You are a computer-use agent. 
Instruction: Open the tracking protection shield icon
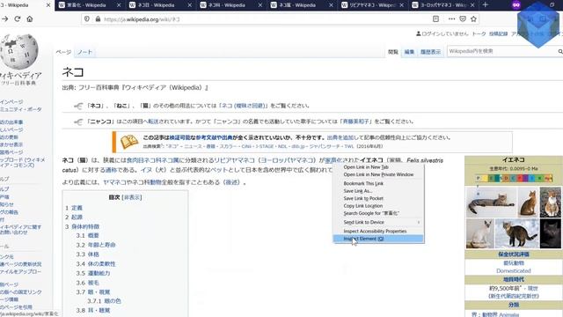(x=87, y=19)
